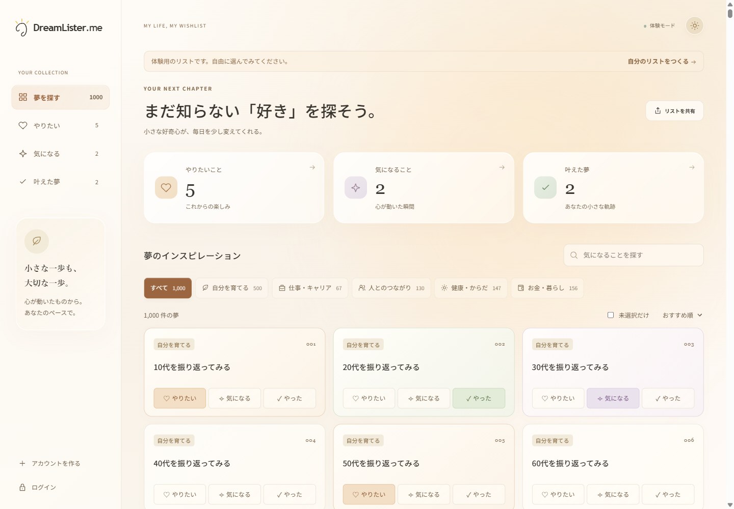
Task: Click the heart icon beside sidebar やりたい
Action: pyautogui.click(x=23, y=125)
